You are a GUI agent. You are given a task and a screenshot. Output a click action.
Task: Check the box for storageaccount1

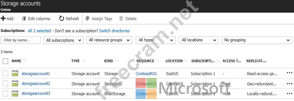(x=5, y=73)
